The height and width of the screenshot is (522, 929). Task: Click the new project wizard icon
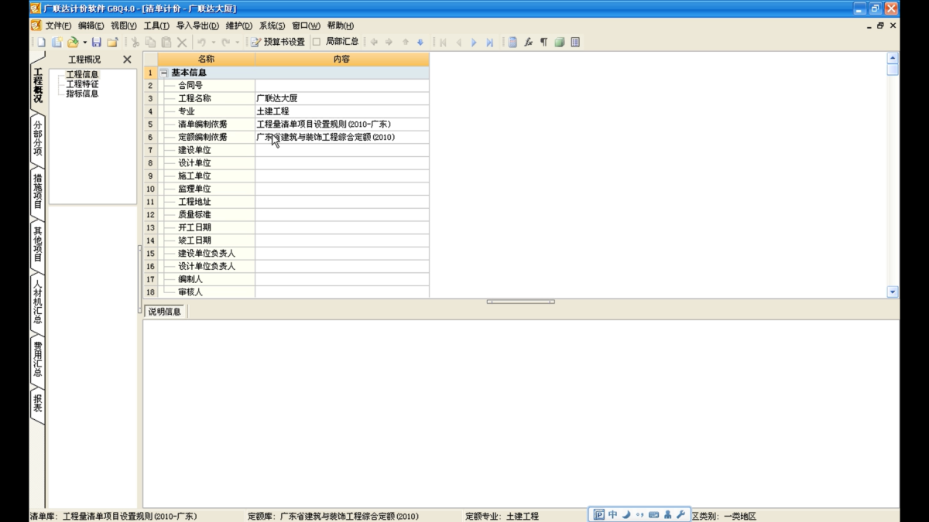click(x=57, y=43)
